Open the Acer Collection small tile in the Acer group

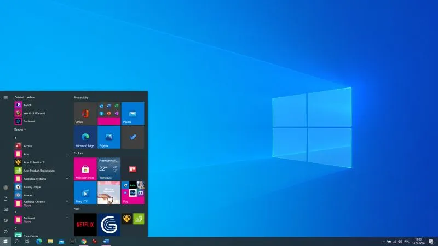click(127, 219)
